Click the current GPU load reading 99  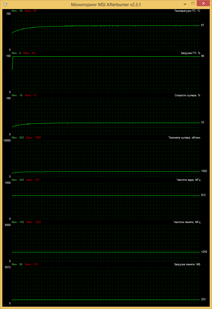(x=203, y=56)
